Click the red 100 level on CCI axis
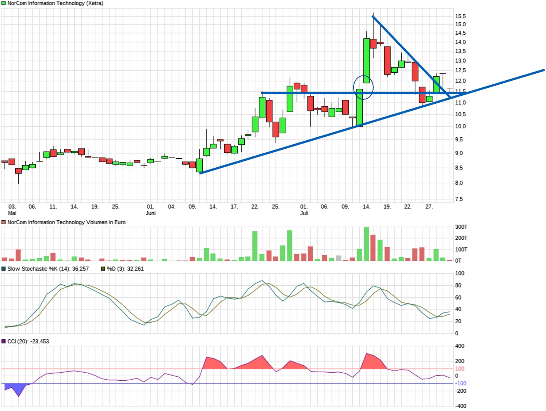 459,369
